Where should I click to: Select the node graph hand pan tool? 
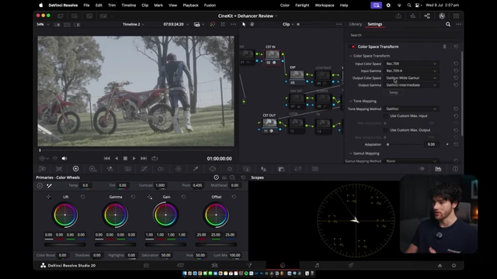point(252,24)
